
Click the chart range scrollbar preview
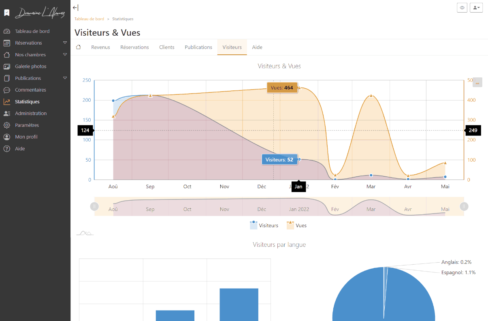click(279, 206)
